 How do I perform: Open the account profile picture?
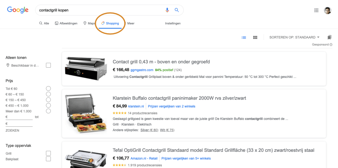(x=327, y=10)
